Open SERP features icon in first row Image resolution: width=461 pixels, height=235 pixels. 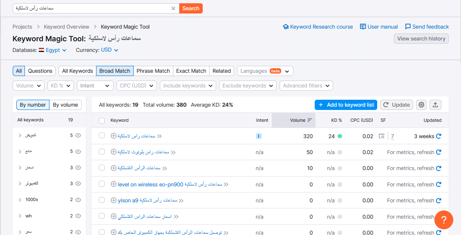coord(382,136)
